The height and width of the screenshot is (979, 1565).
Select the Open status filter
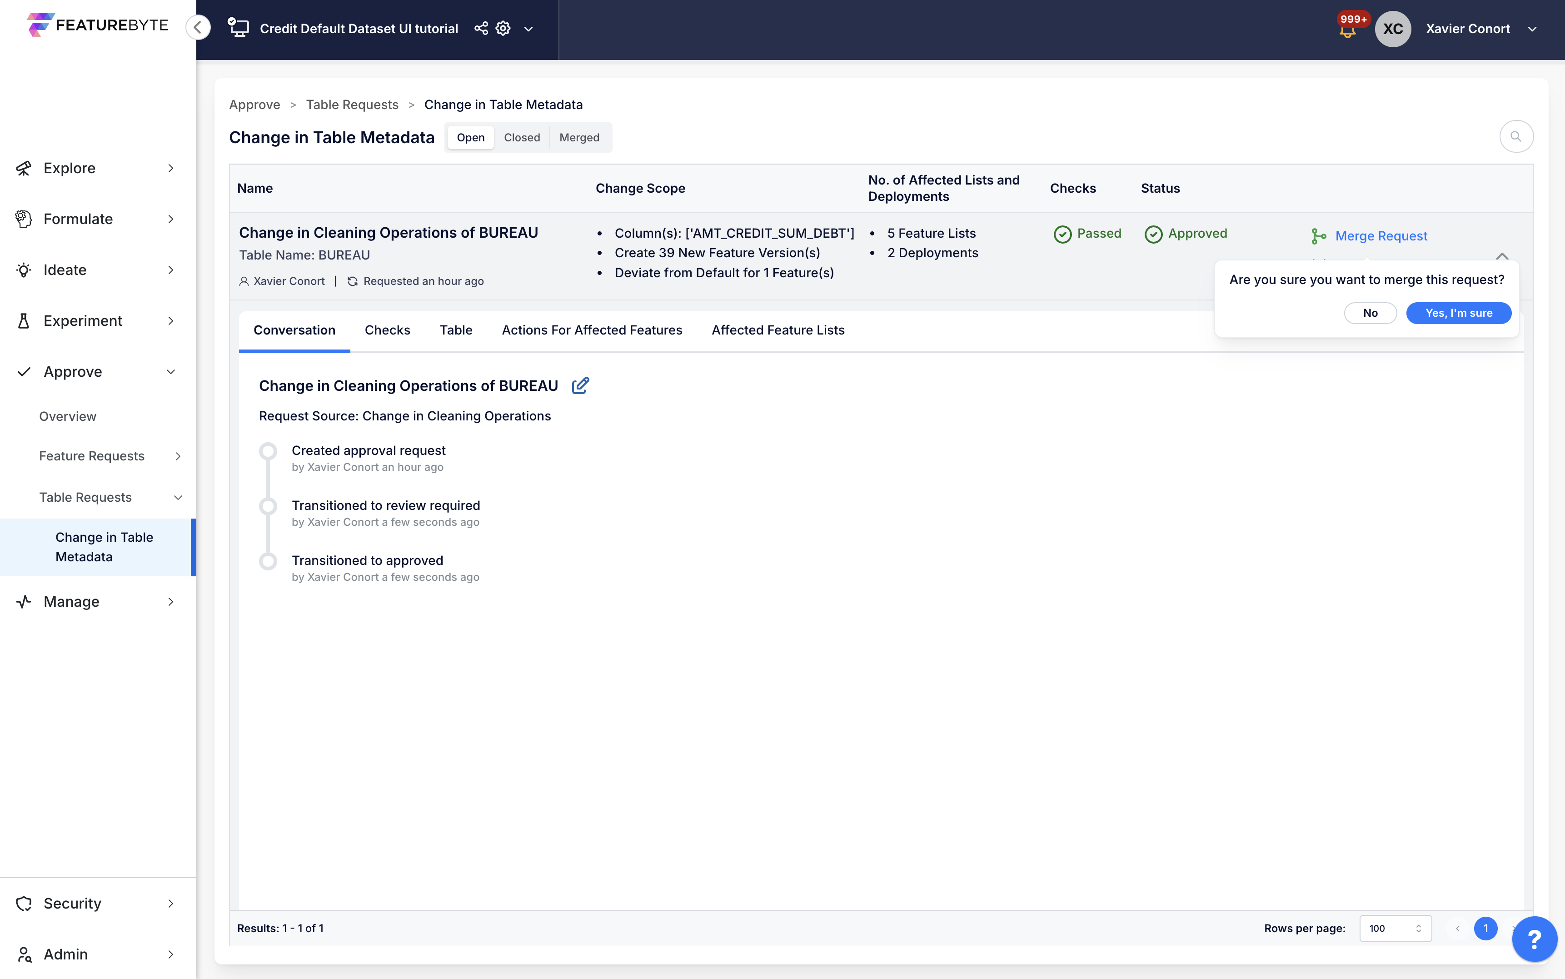pyautogui.click(x=470, y=137)
